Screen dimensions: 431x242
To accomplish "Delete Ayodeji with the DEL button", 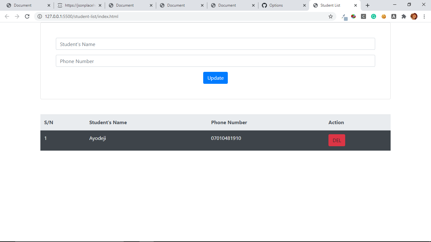I will pyautogui.click(x=337, y=140).
